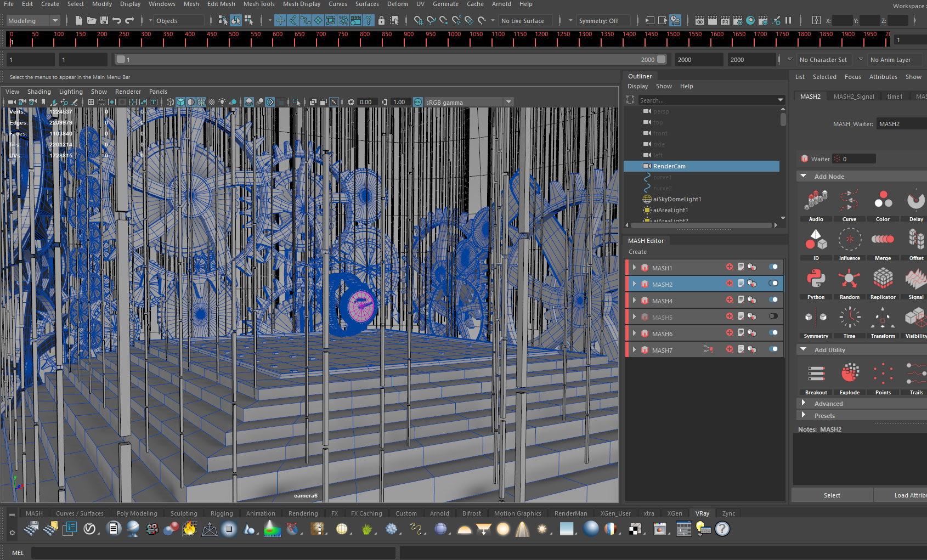Open the Modeling menu set dropdown
This screenshot has width=927, height=560.
(33, 21)
